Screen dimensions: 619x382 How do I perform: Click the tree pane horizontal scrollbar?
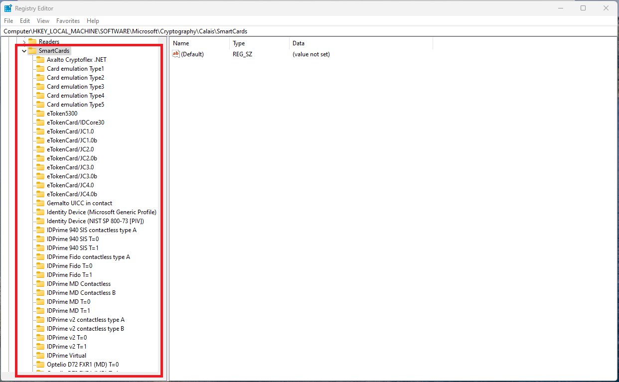(x=80, y=376)
